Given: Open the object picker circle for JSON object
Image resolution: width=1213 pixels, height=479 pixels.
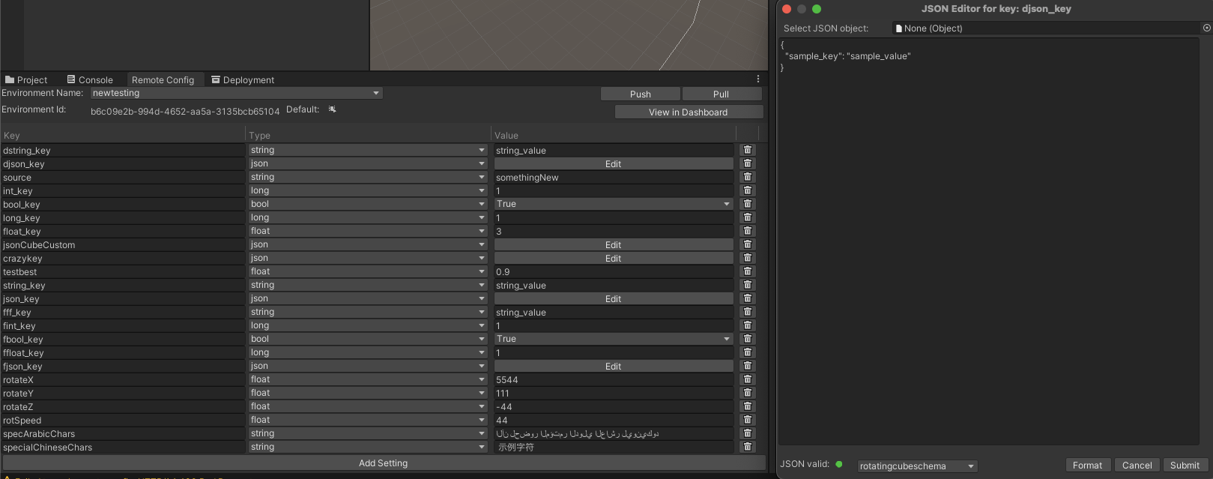Looking at the screenshot, I should coord(1206,28).
